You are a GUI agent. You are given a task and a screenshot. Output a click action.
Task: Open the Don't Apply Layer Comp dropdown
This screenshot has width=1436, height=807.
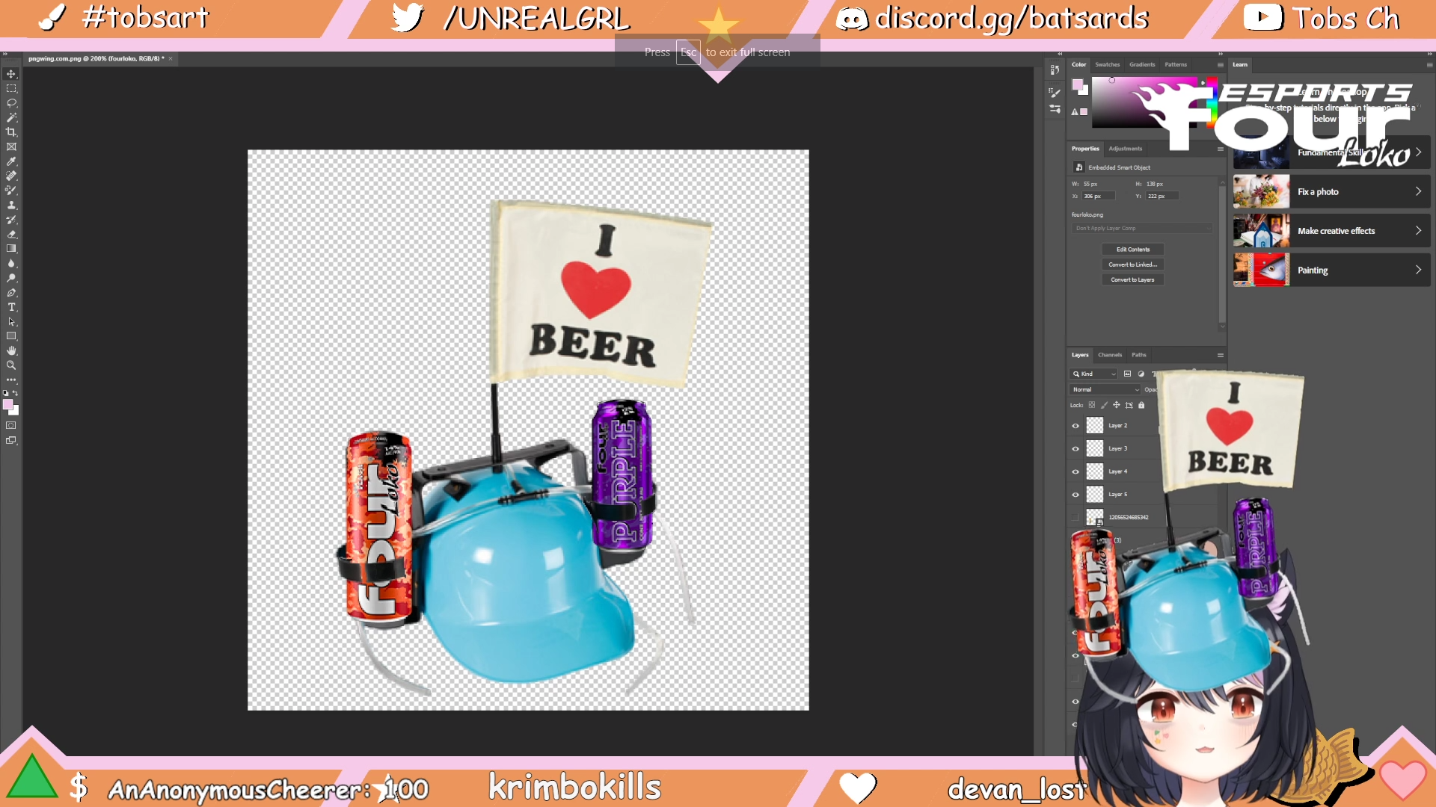point(1142,228)
